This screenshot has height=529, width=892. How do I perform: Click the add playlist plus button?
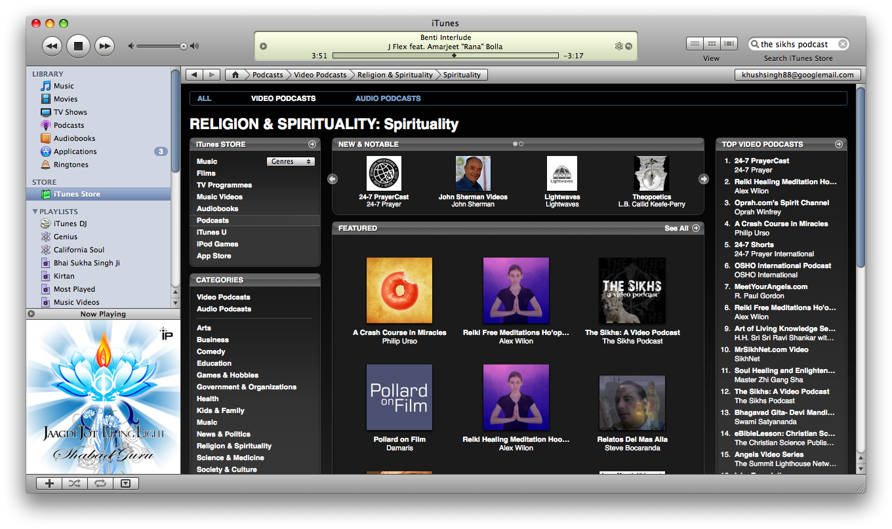click(x=49, y=484)
